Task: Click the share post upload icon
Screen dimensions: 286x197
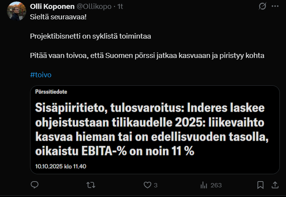Action: click(275, 185)
